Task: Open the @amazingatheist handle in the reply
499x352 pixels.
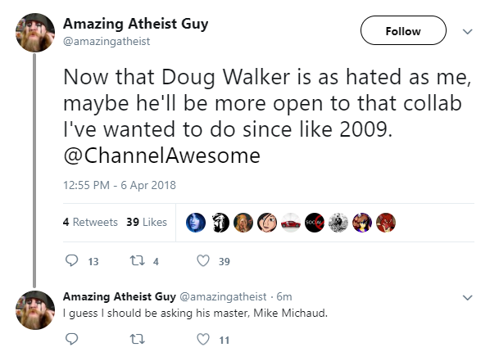Action: (x=223, y=296)
